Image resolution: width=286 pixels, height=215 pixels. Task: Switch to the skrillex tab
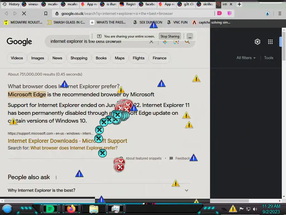pos(206,4)
